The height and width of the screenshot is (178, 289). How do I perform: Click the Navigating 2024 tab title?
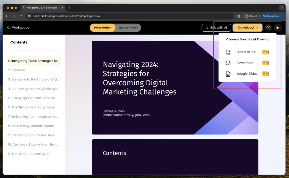(x=42, y=8)
